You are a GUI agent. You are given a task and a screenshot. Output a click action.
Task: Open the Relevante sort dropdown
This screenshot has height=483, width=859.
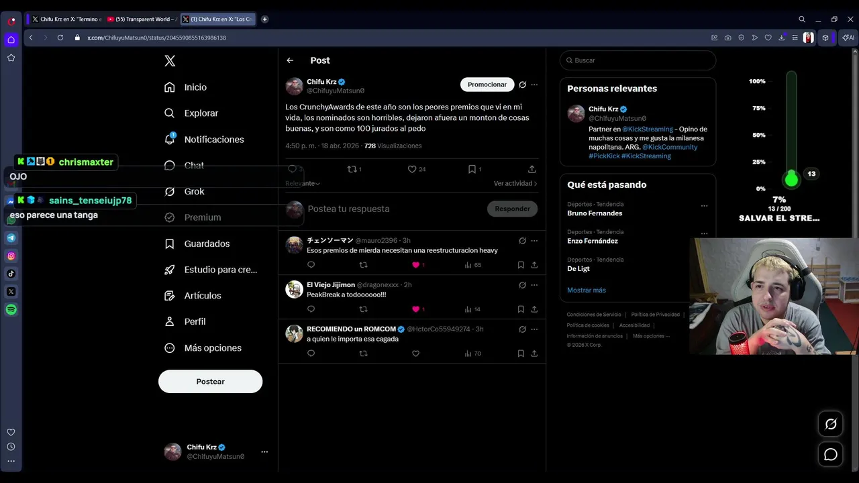303,184
